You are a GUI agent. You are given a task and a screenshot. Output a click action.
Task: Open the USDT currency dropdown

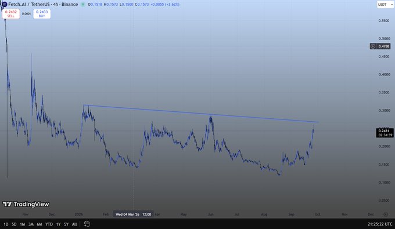(385, 5)
